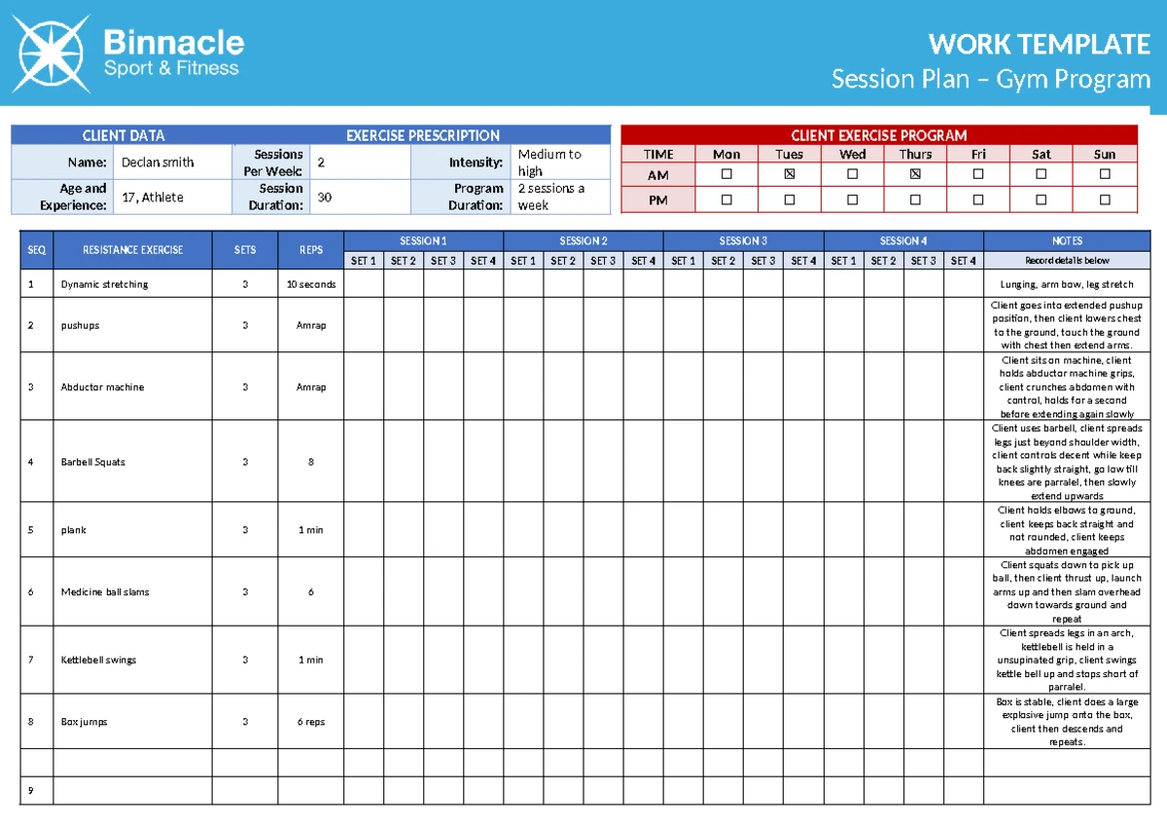Click the empty exercise cell in row 9
This screenshot has width=1167, height=826.
(x=132, y=791)
